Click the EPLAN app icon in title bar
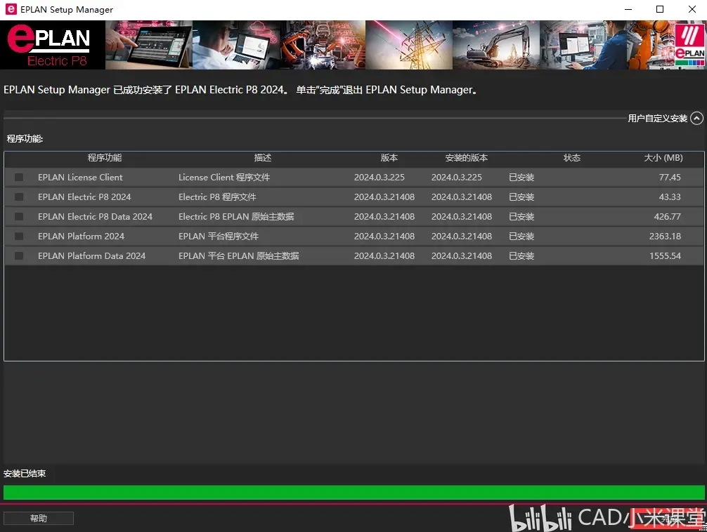This screenshot has width=707, height=532. (11, 9)
